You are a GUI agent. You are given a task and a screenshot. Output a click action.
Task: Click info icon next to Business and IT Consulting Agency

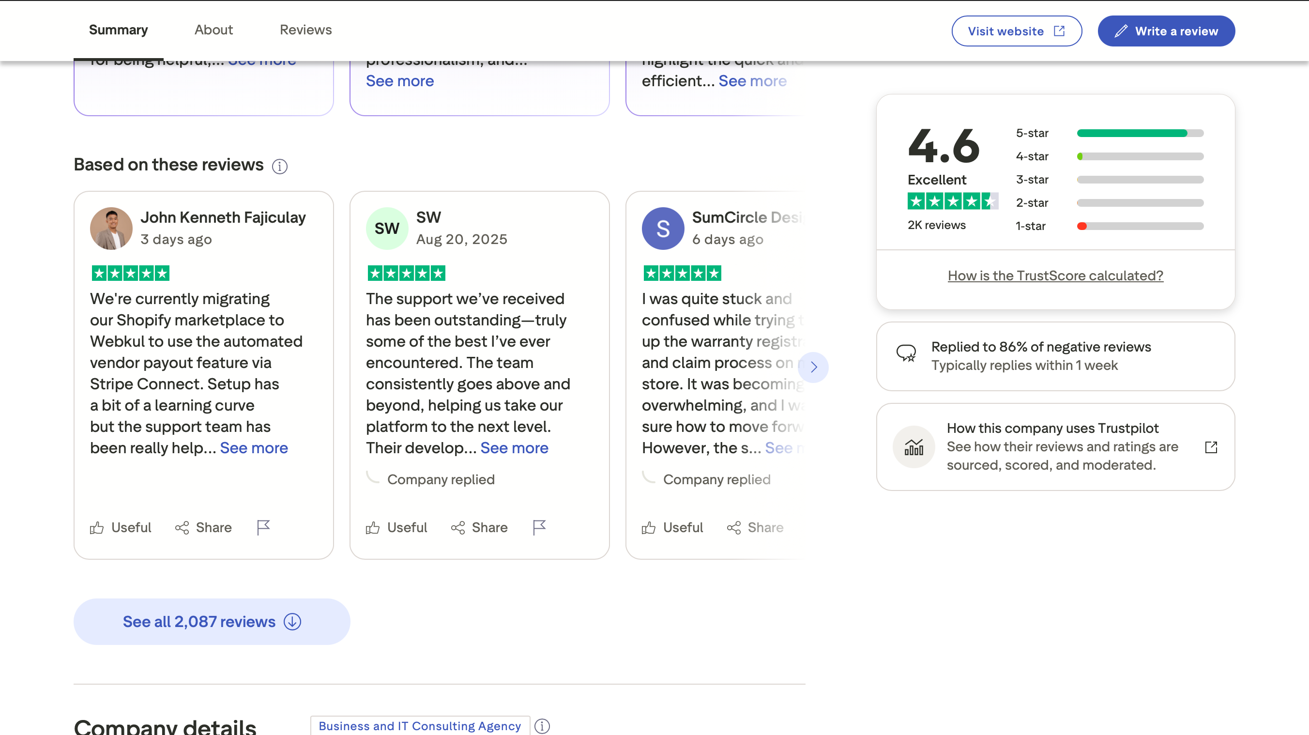(542, 726)
